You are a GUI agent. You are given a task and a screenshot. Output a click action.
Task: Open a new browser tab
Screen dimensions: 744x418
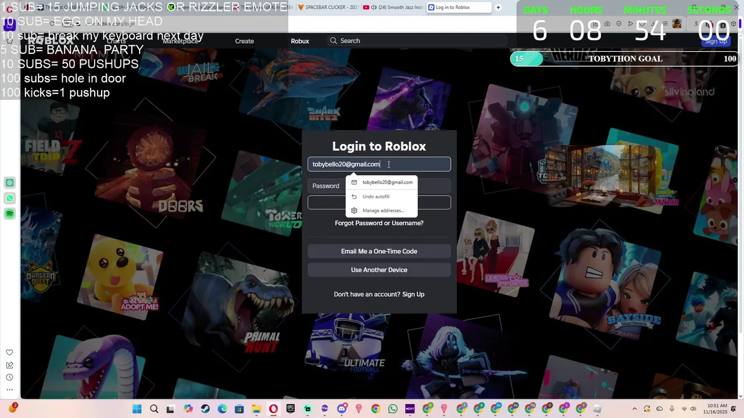(498, 8)
